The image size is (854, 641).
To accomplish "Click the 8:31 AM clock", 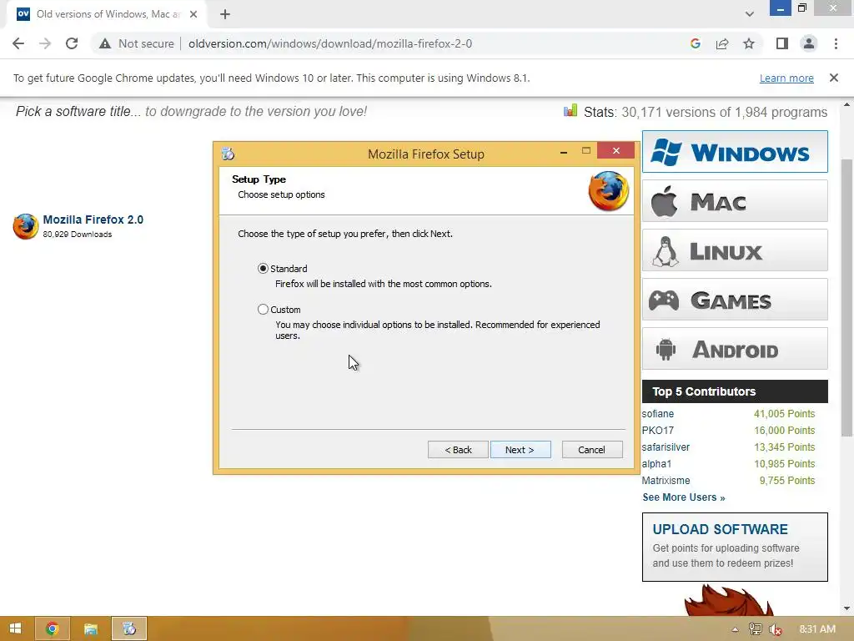I will tap(817, 629).
